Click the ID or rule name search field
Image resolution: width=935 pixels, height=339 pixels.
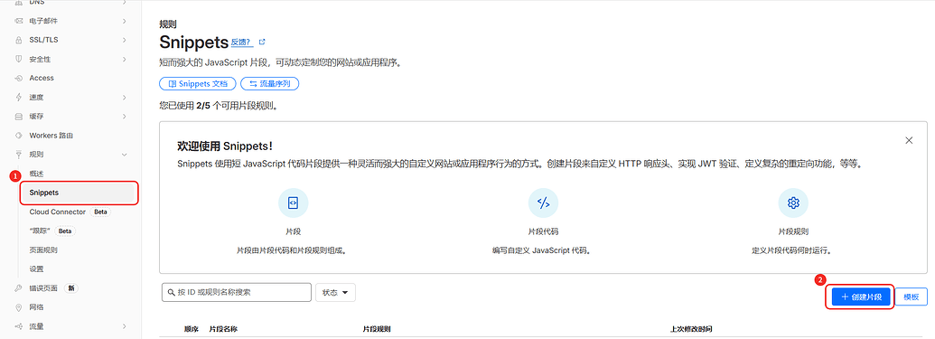coord(237,293)
